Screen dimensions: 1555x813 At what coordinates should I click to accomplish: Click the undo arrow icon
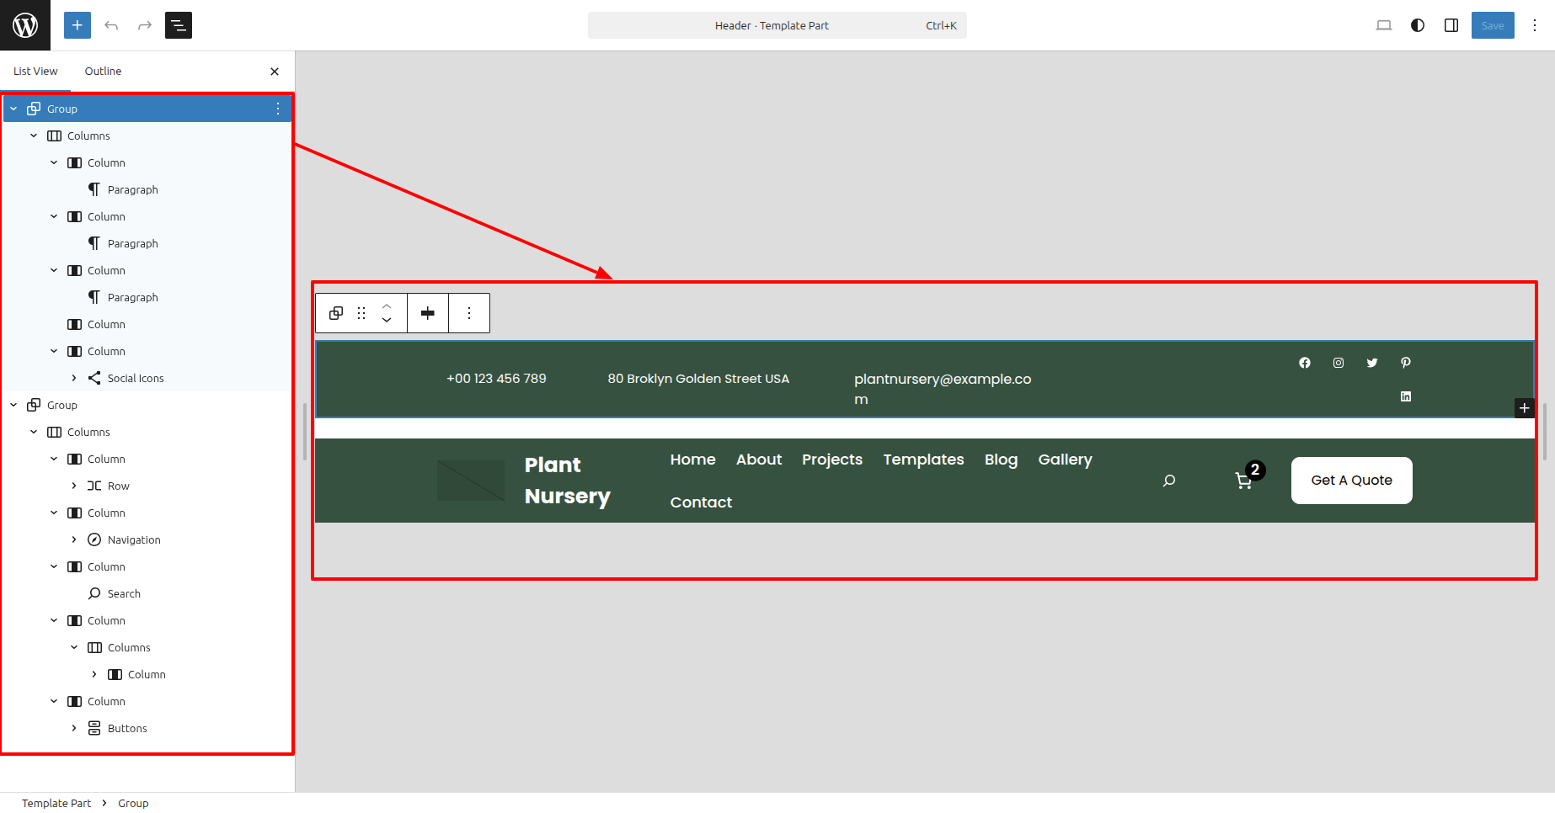pos(111,25)
